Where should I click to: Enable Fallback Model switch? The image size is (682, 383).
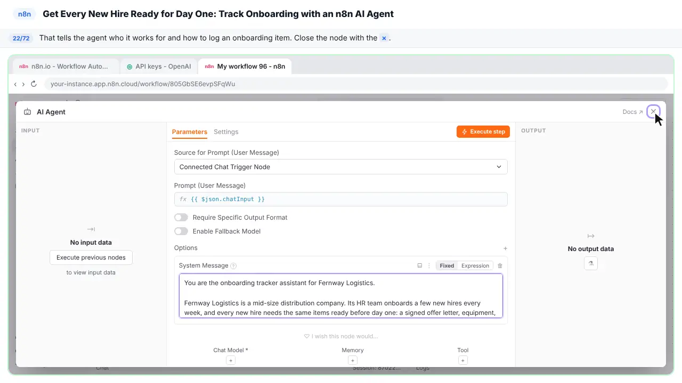point(181,231)
